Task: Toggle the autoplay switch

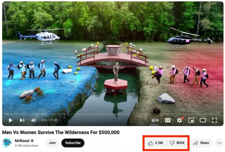Action: coord(155,120)
